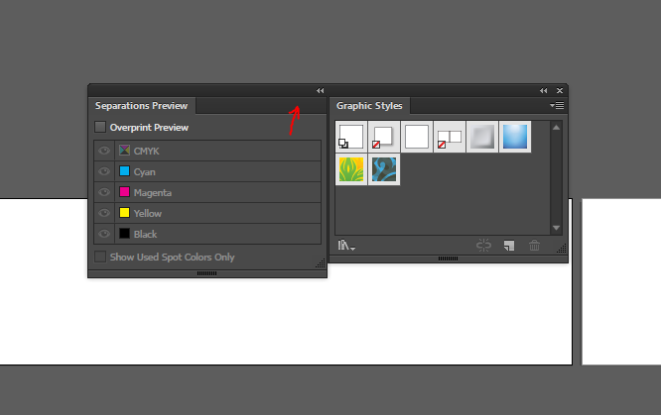Viewport: 661px width, 415px height.
Task: Close the Graphic Styles panel
Action: point(560,90)
